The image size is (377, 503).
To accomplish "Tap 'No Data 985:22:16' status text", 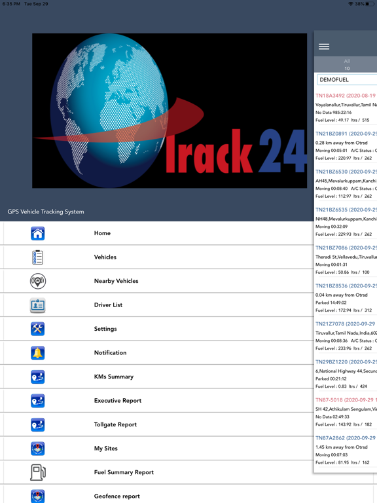I will 333,113.
